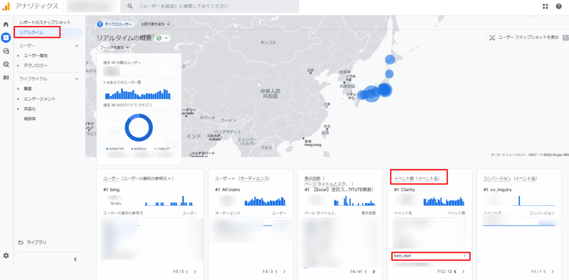Screen dimensions: 569x280
Task: Open the Admin gear icon at the bottom left
Action: (6, 256)
